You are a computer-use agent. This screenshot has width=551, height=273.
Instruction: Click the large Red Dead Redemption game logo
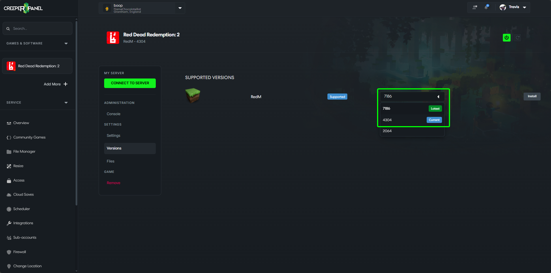113,38
